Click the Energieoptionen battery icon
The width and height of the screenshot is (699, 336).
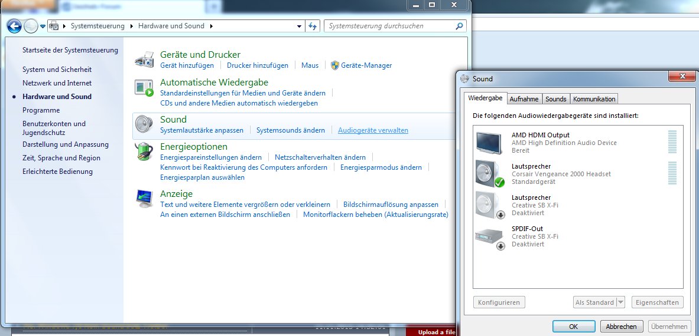[x=144, y=151]
